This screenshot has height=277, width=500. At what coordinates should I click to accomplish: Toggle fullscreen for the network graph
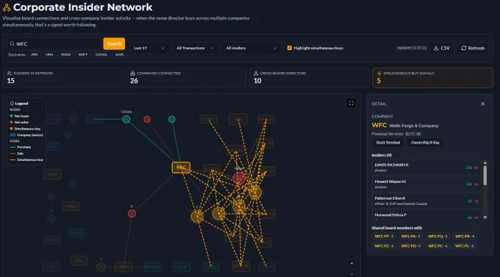coord(351,104)
